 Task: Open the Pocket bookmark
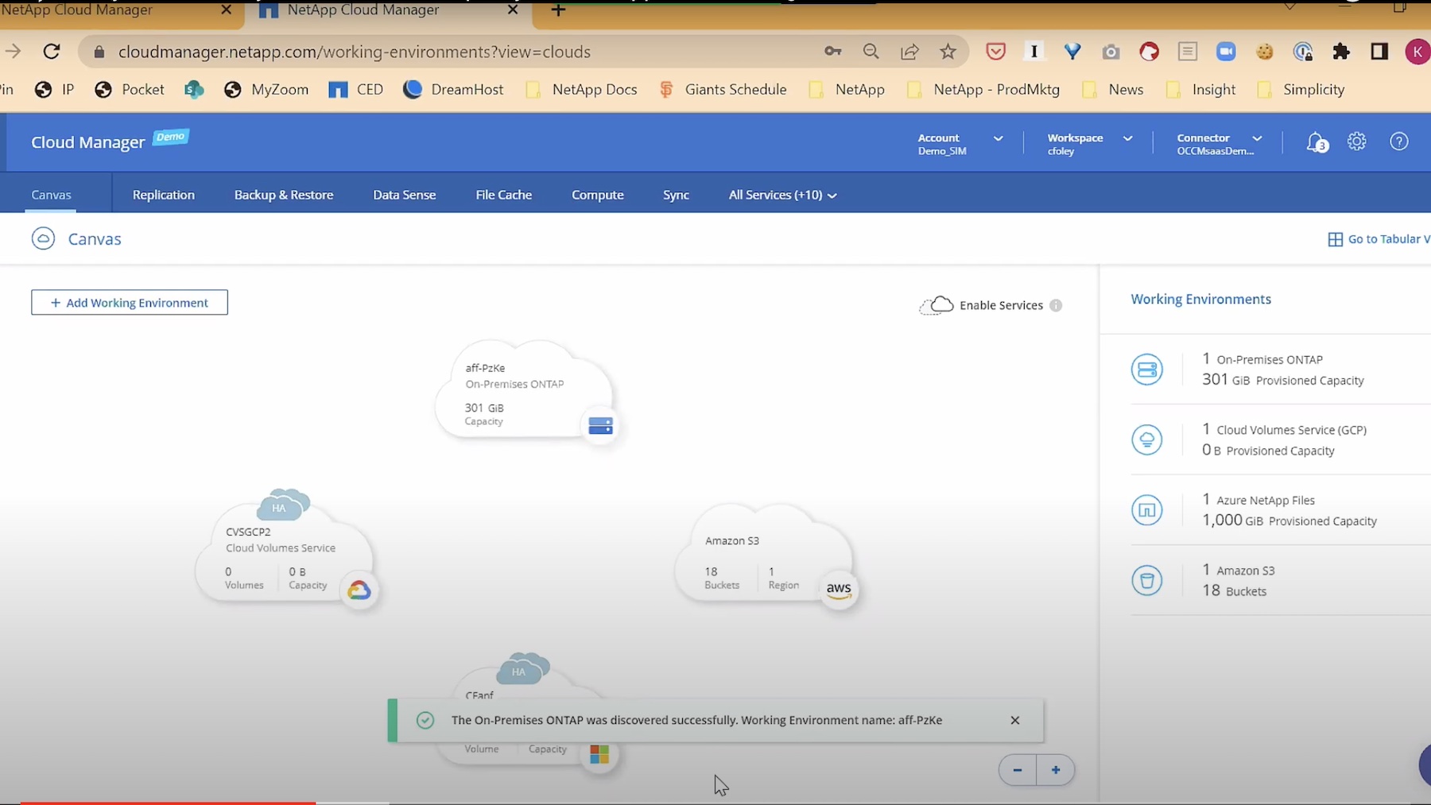[x=129, y=90]
